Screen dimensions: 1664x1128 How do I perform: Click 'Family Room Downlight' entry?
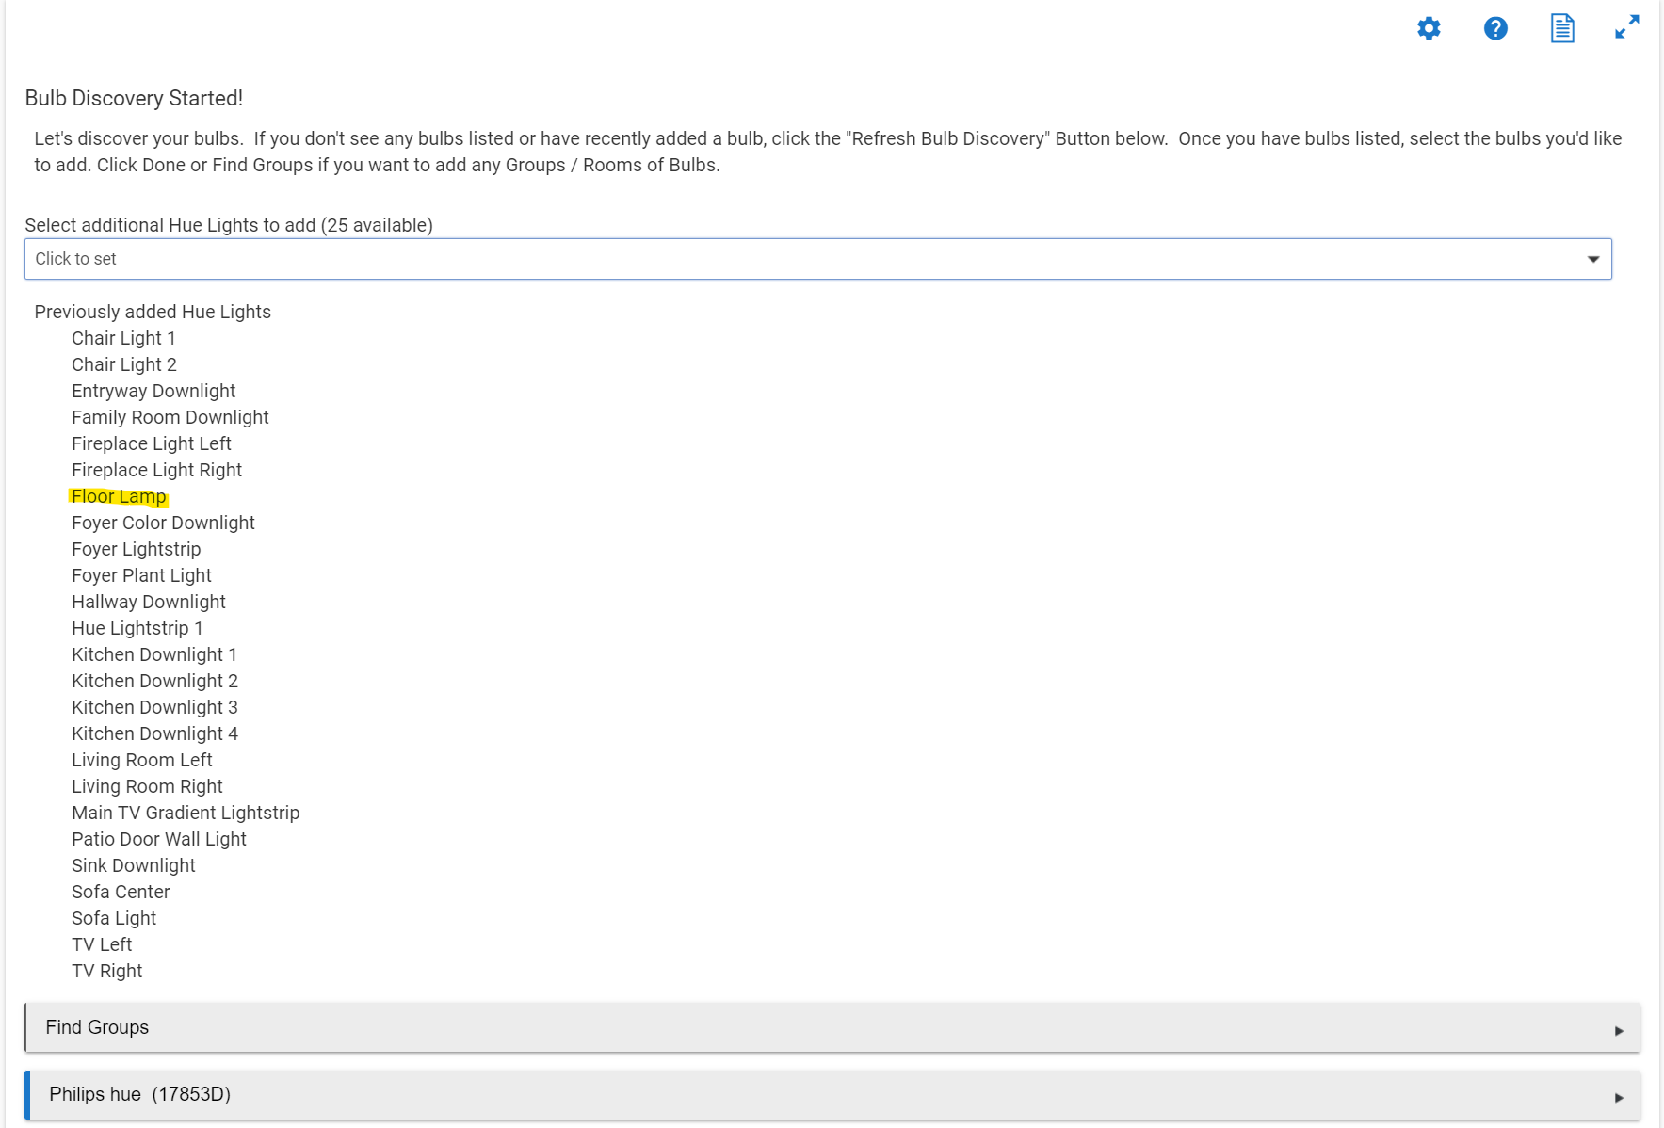point(170,417)
